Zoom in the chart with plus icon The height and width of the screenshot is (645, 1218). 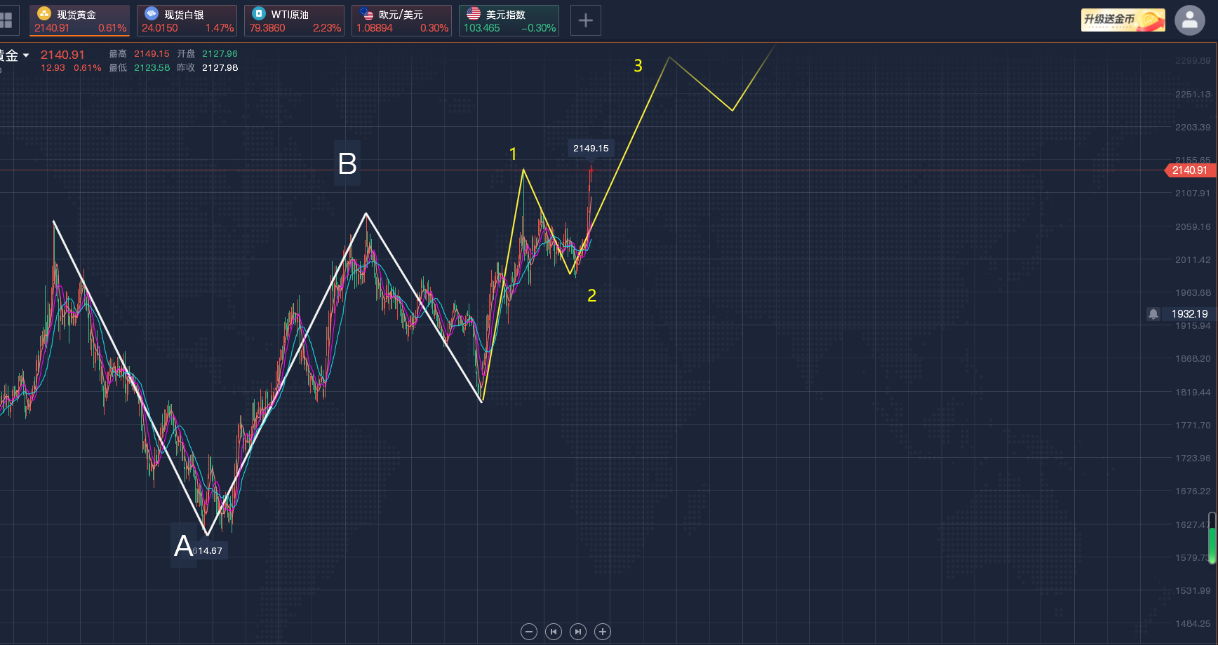coord(603,632)
